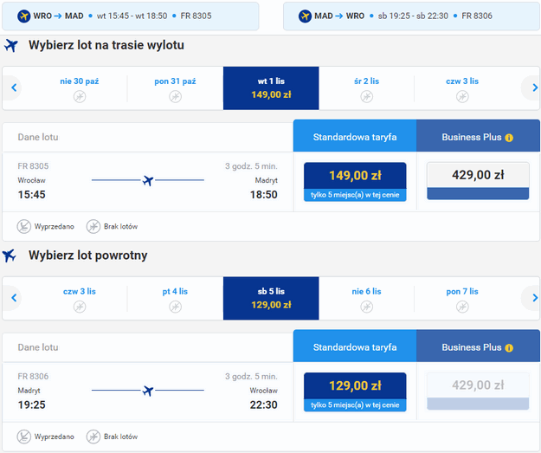
Task: Click the Business Plus info icon in return header
Action: (x=509, y=347)
